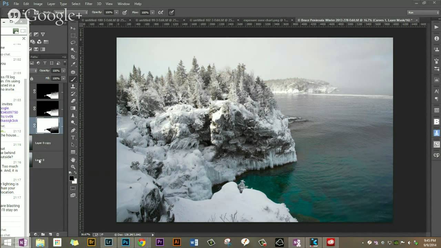Image resolution: width=441 pixels, height=248 pixels.
Task: Toggle pressure for opacity button
Action: click(x=125, y=12)
